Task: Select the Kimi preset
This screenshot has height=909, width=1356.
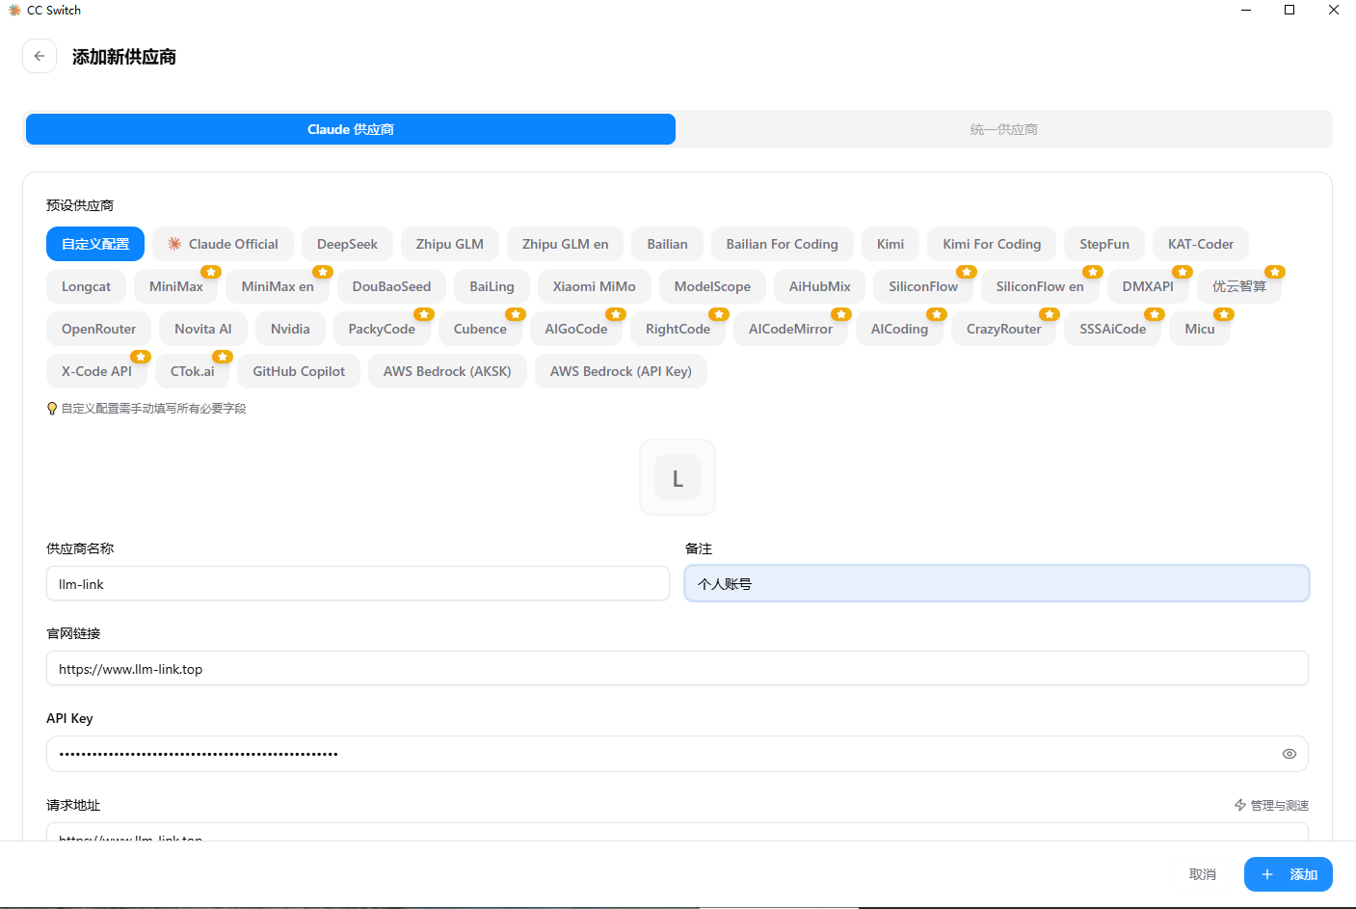Action: coord(891,244)
